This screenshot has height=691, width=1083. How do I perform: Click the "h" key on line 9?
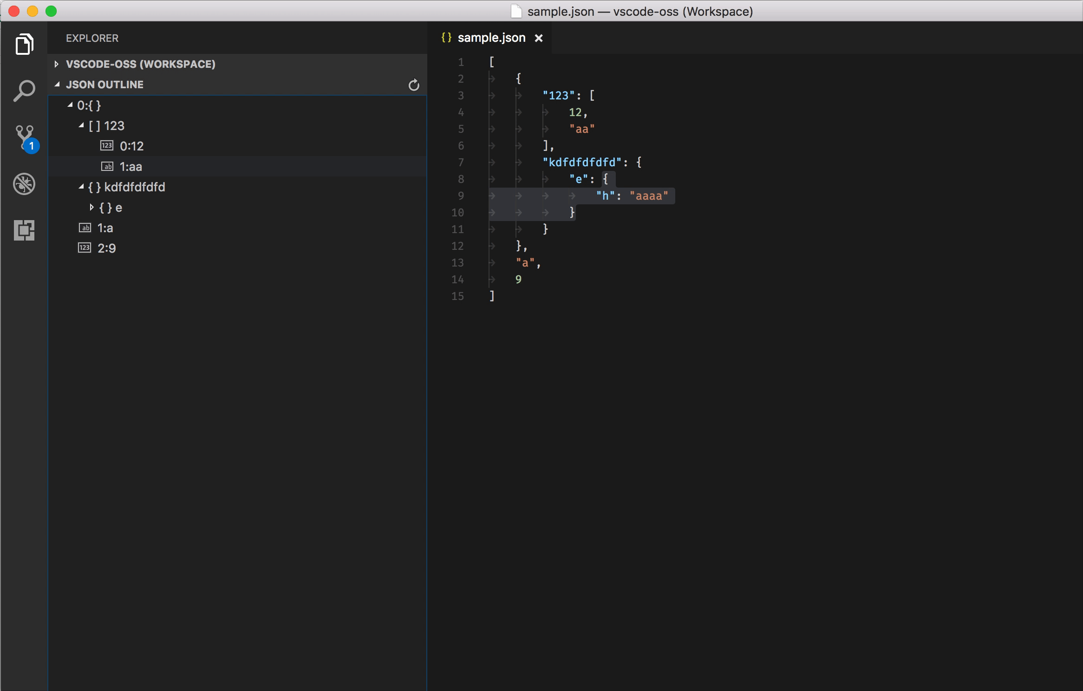click(x=605, y=196)
